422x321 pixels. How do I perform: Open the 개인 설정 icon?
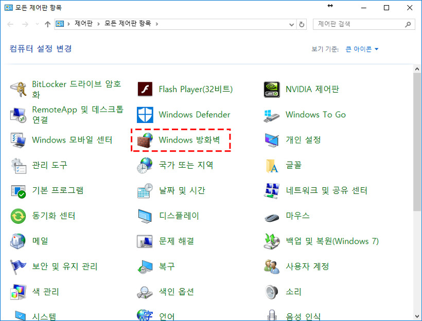(272, 140)
